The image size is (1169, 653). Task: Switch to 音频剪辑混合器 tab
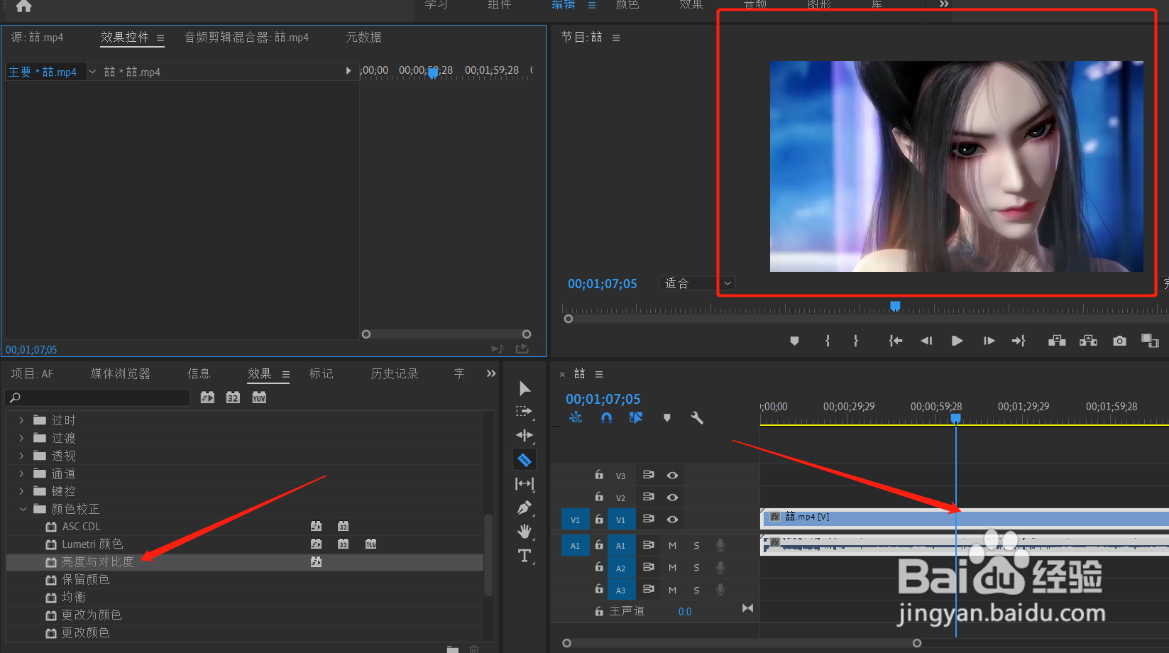[x=246, y=37]
